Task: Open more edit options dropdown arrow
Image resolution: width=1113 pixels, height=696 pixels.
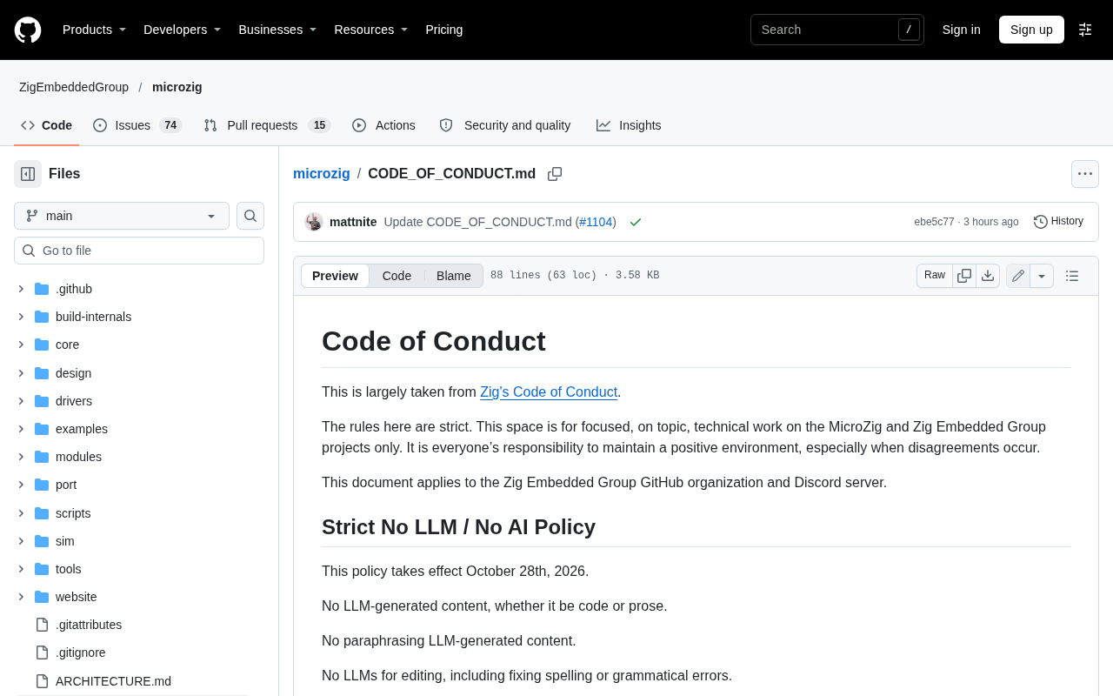Action: click(1042, 276)
